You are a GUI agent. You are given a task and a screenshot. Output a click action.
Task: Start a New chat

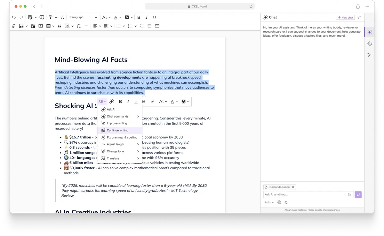click(345, 17)
